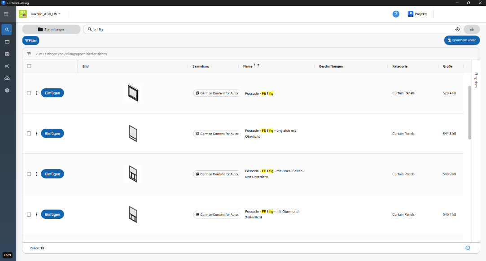Viewport: 486px width, 261px height.
Task: Open the search settings sliders button
Action: click(472, 30)
